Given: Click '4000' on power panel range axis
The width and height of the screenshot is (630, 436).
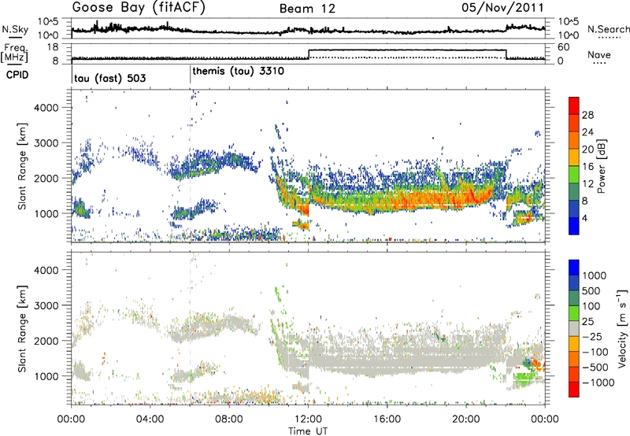Looking at the screenshot, I should 46,107.
